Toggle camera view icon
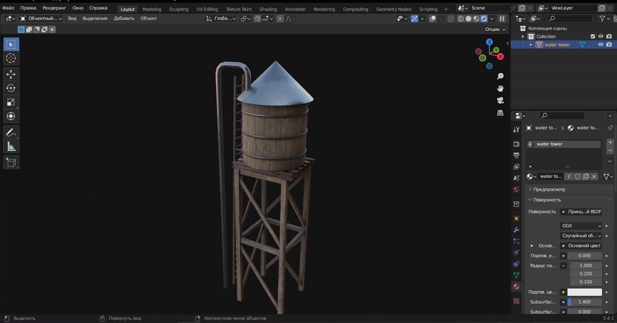This screenshot has width=617, height=323. [x=500, y=100]
